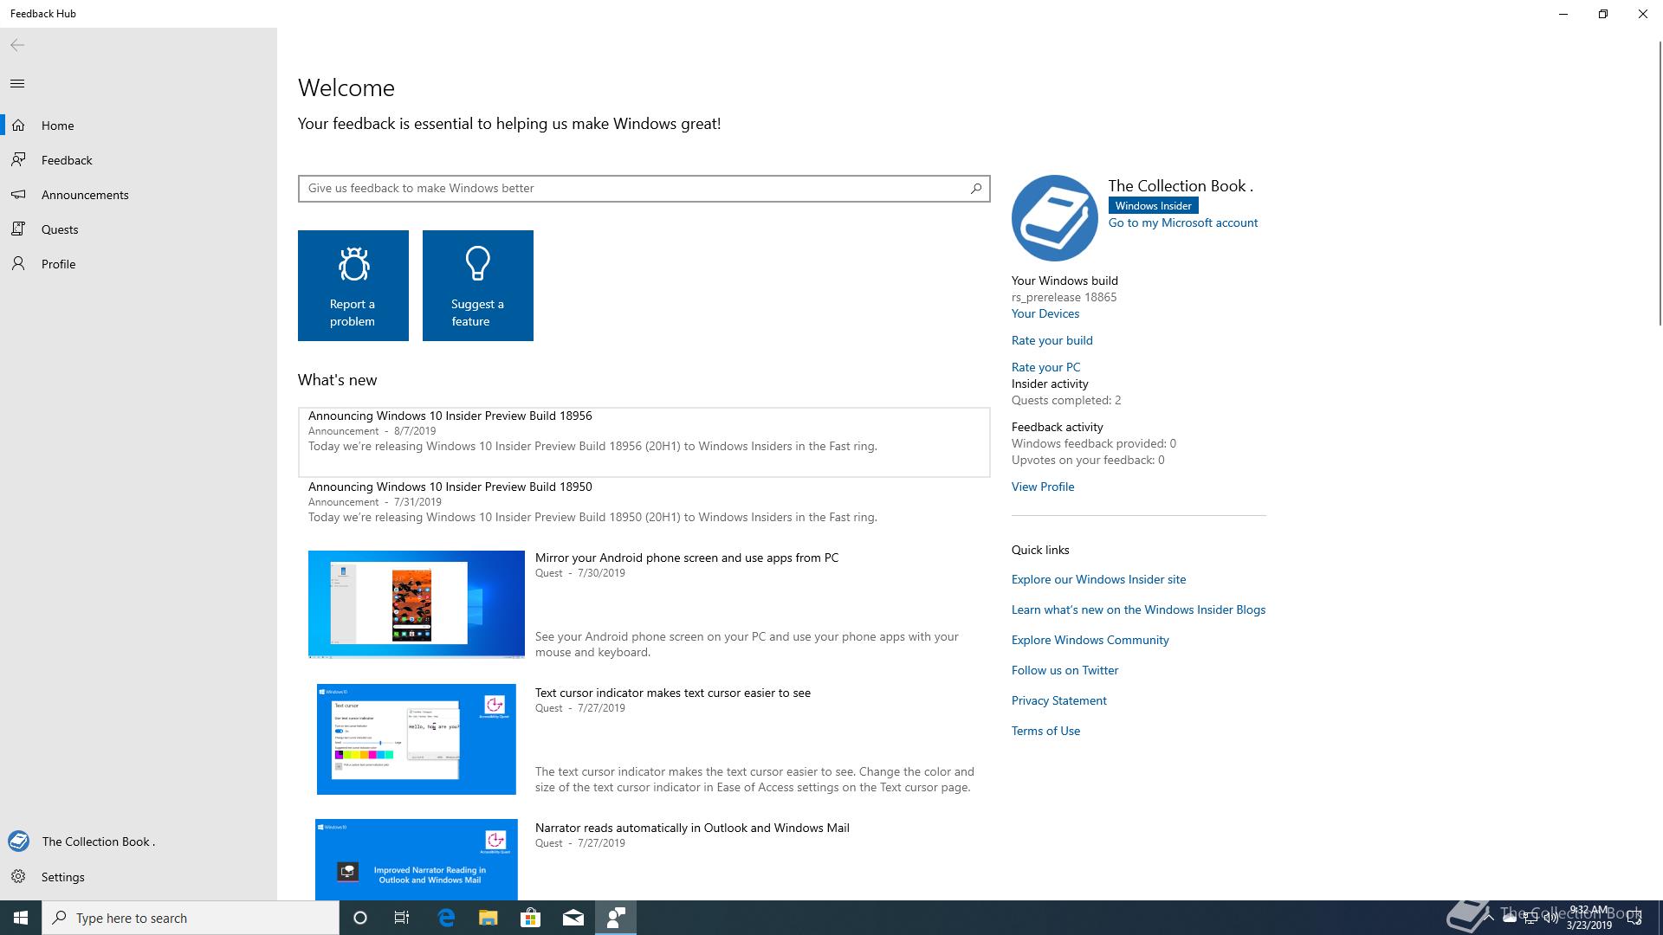Image resolution: width=1663 pixels, height=935 pixels.
Task: Click the Announcements megaphone icon
Action: pos(18,195)
